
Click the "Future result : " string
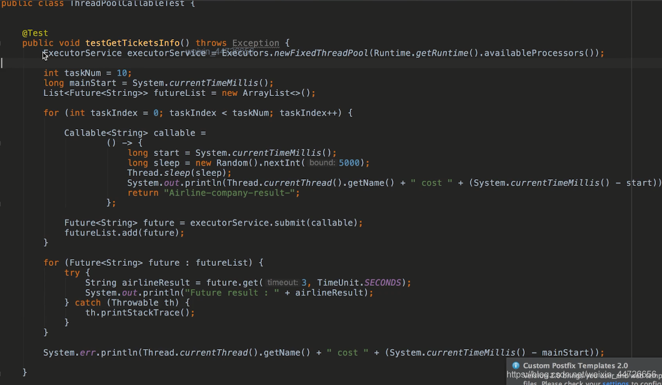[x=232, y=292]
